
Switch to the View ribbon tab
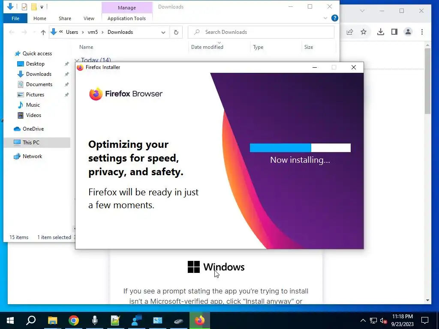89,18
